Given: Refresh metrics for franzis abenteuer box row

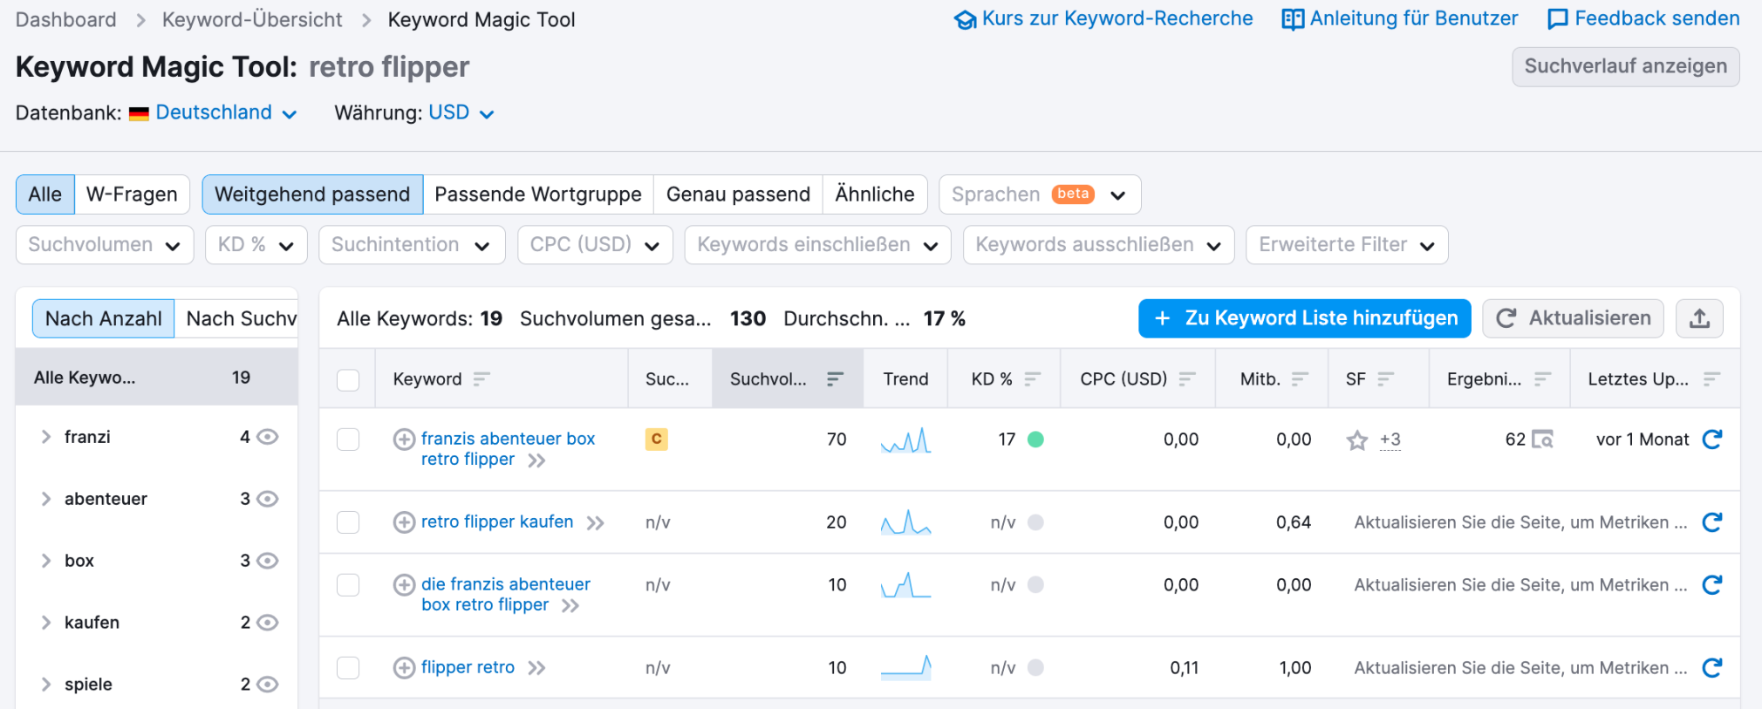Looking at the screenshot, I should 1712,440.
